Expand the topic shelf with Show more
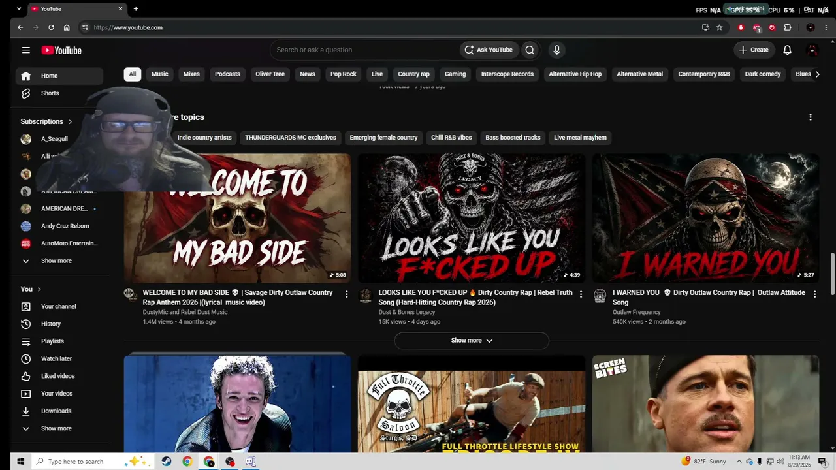 [472, 341]
